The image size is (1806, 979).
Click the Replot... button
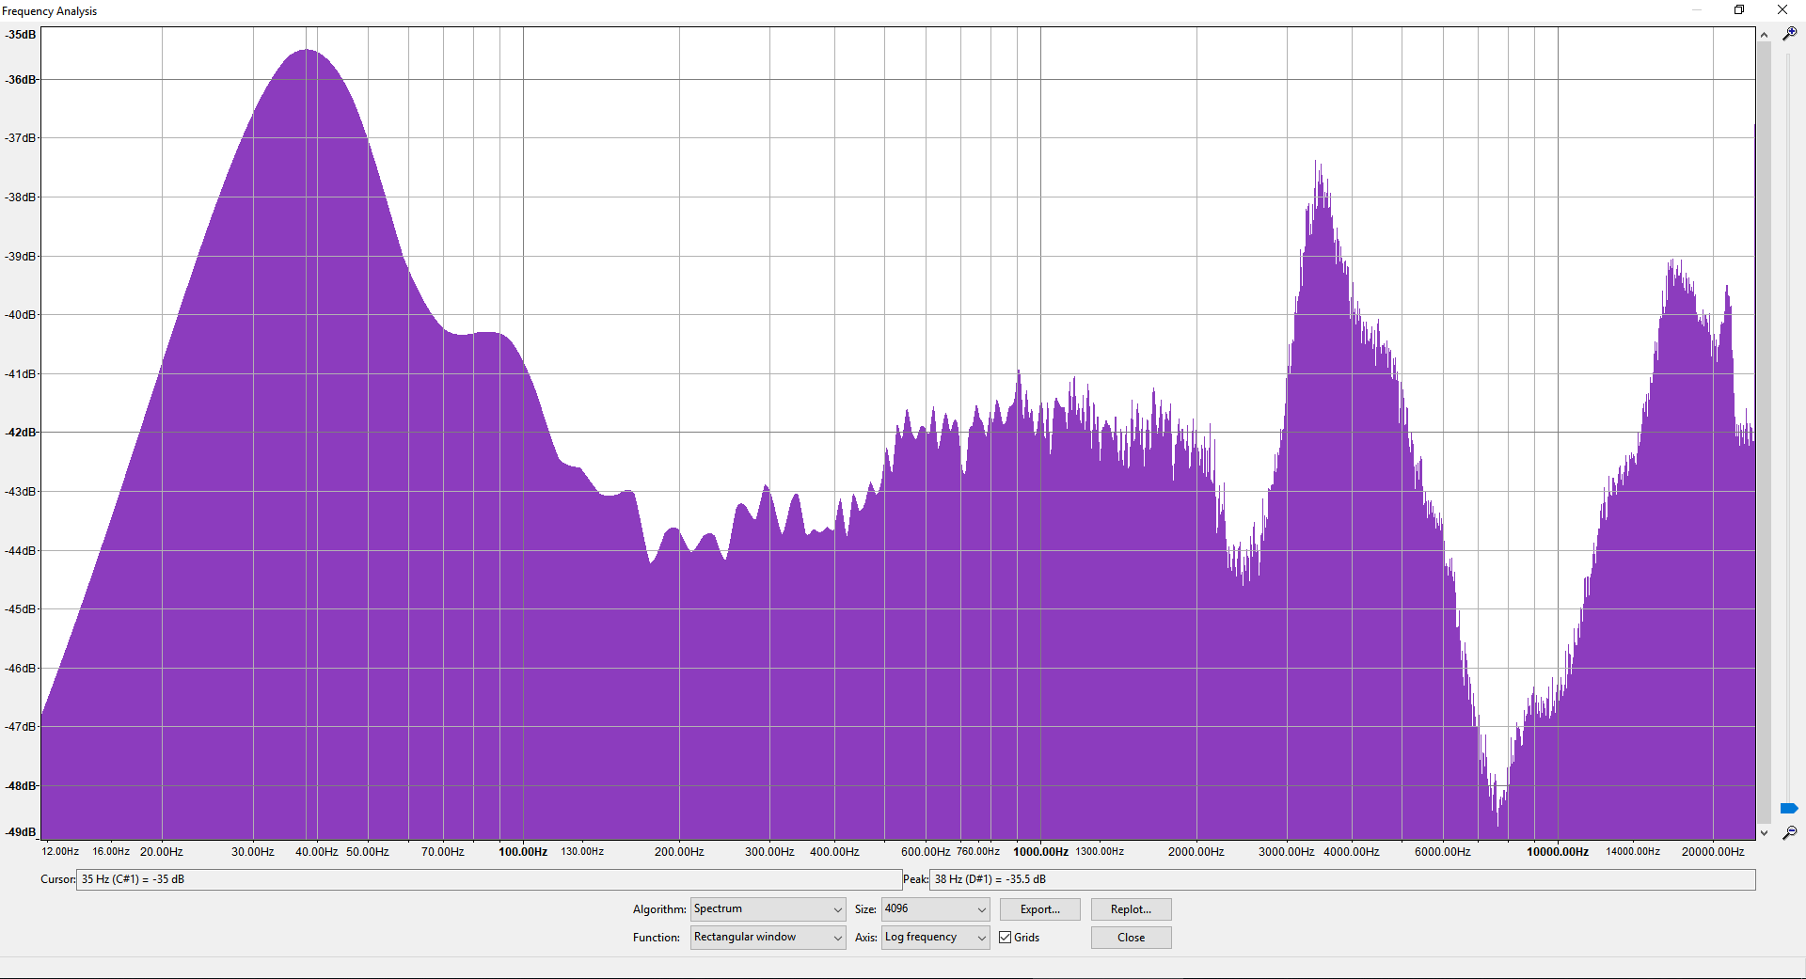[1131, 909]
